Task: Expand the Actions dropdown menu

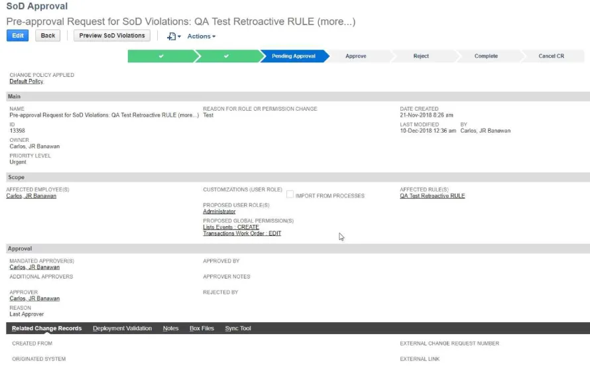Action: 201,36
